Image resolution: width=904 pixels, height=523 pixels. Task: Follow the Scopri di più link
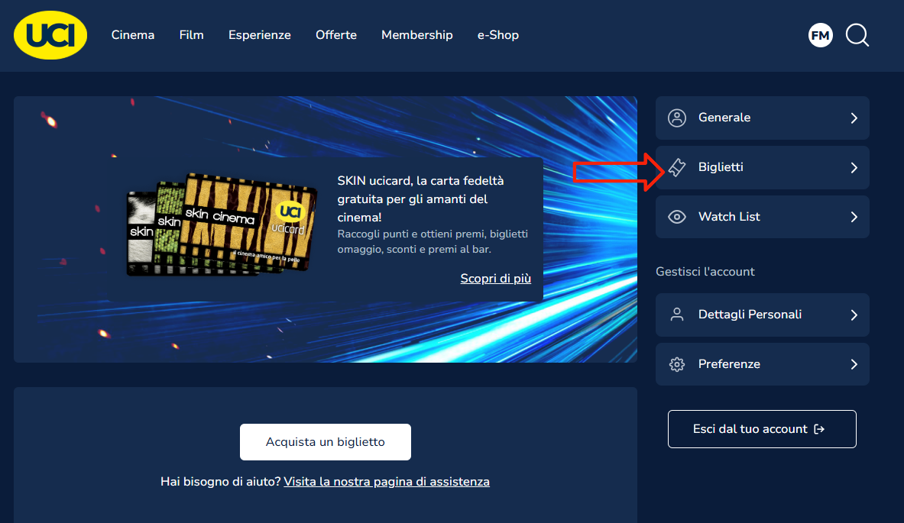pos(496,279)
